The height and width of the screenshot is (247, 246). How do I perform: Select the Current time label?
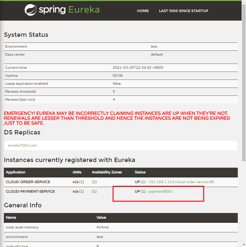pos(16,67)
